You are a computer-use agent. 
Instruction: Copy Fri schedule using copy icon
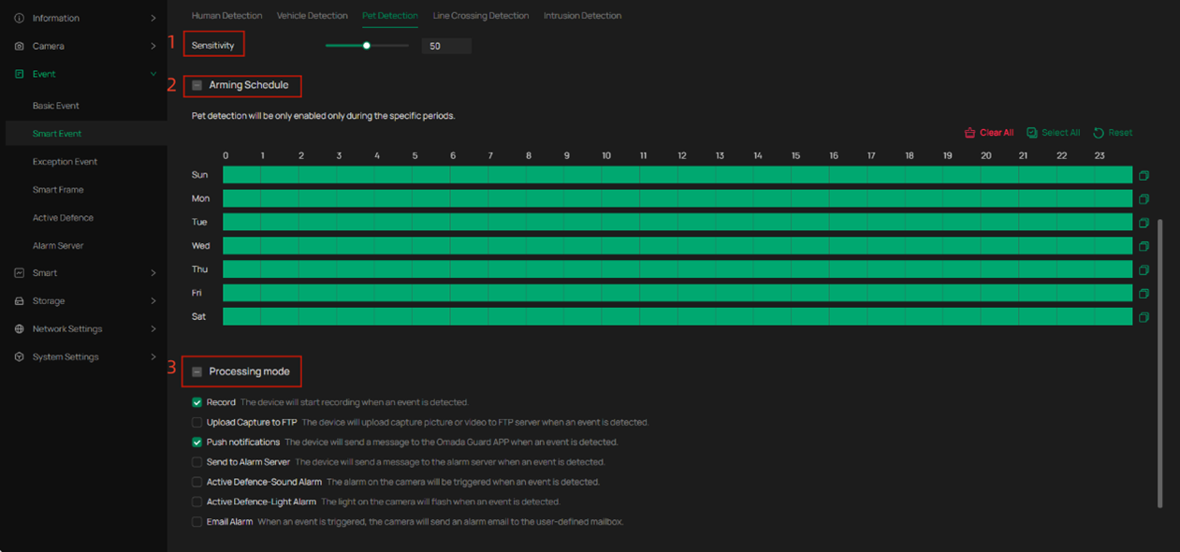(x=1144, y=293)
